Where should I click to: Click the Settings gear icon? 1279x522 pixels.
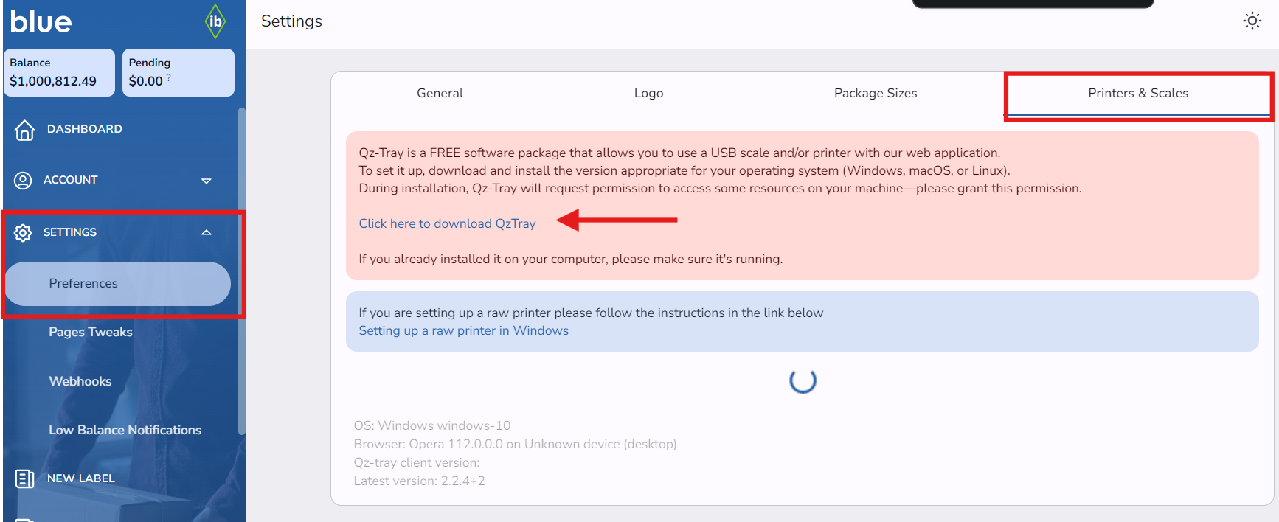pos(23,233)
